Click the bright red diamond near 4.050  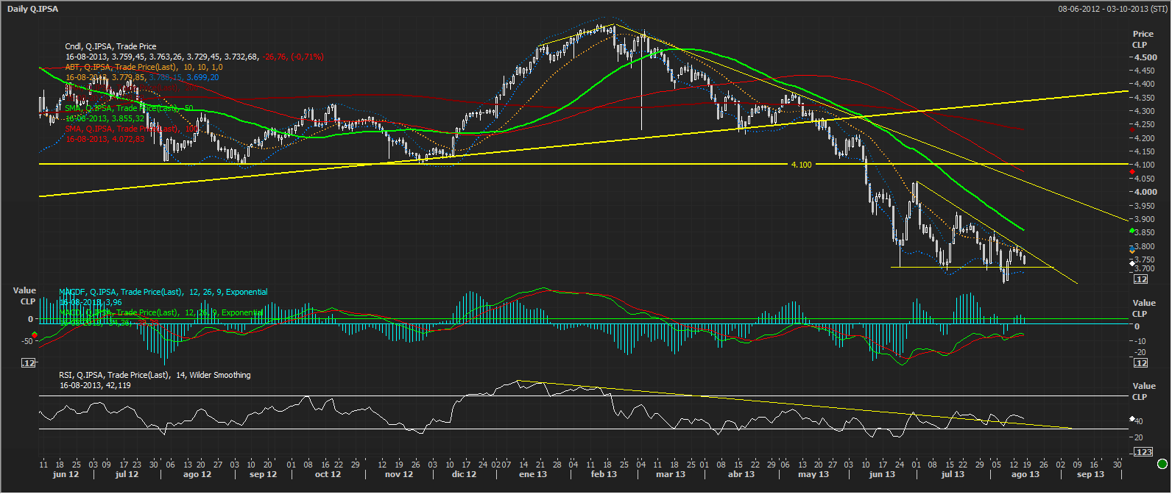click(x=1132, y=171)
